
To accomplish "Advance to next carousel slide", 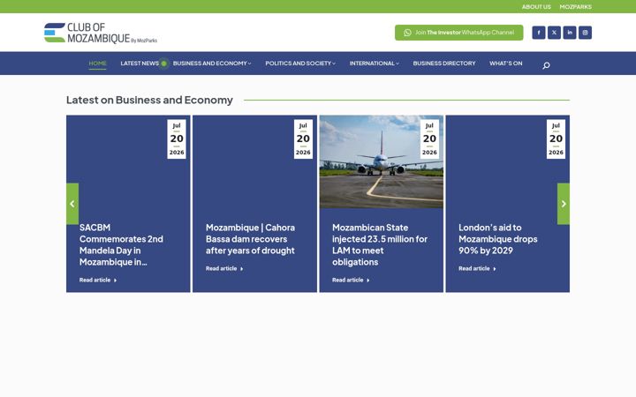I will click(x=564, y=204).
